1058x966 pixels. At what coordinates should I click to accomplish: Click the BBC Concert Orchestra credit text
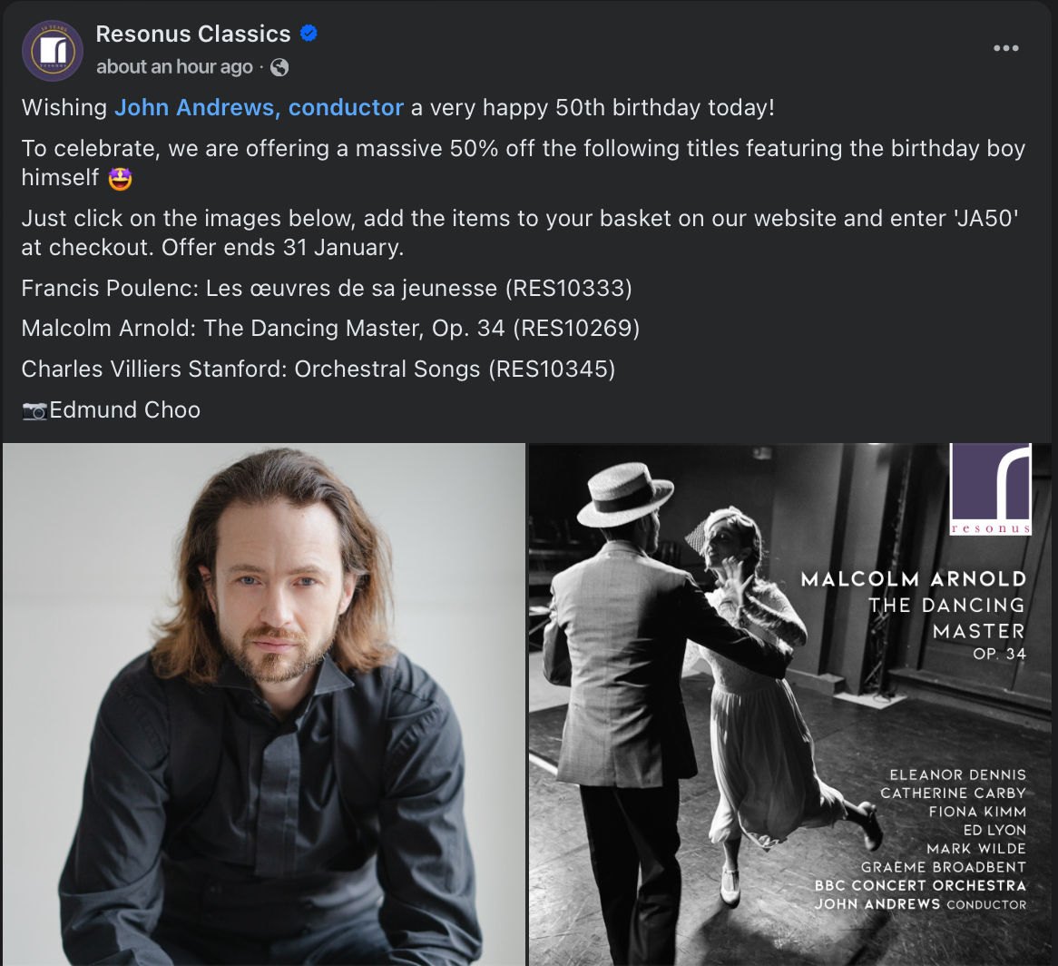pyautogui.click(x=920, y=886)
